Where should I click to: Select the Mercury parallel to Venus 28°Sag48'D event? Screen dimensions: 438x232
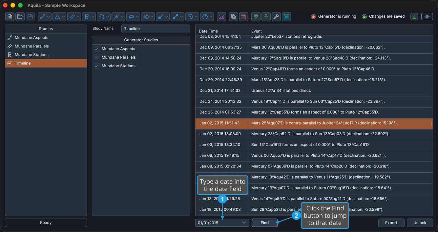point(314,58)
